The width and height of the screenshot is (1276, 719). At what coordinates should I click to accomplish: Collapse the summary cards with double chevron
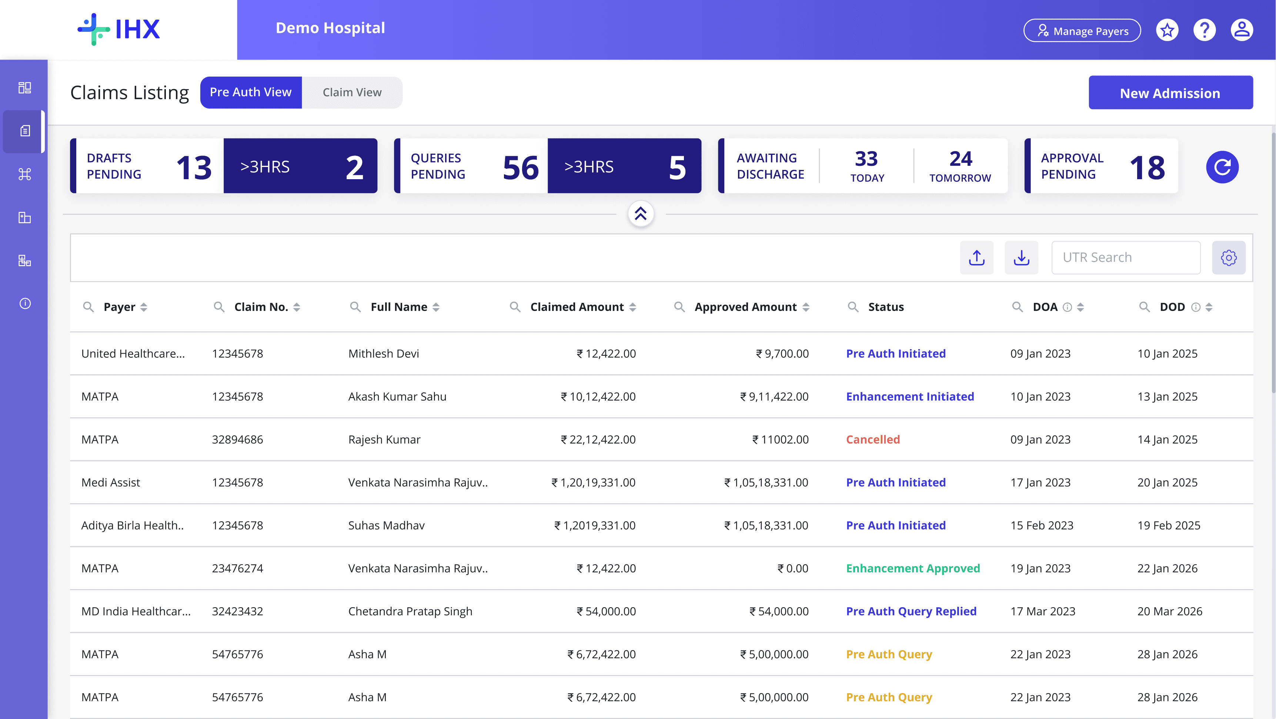tap(641, 214)
